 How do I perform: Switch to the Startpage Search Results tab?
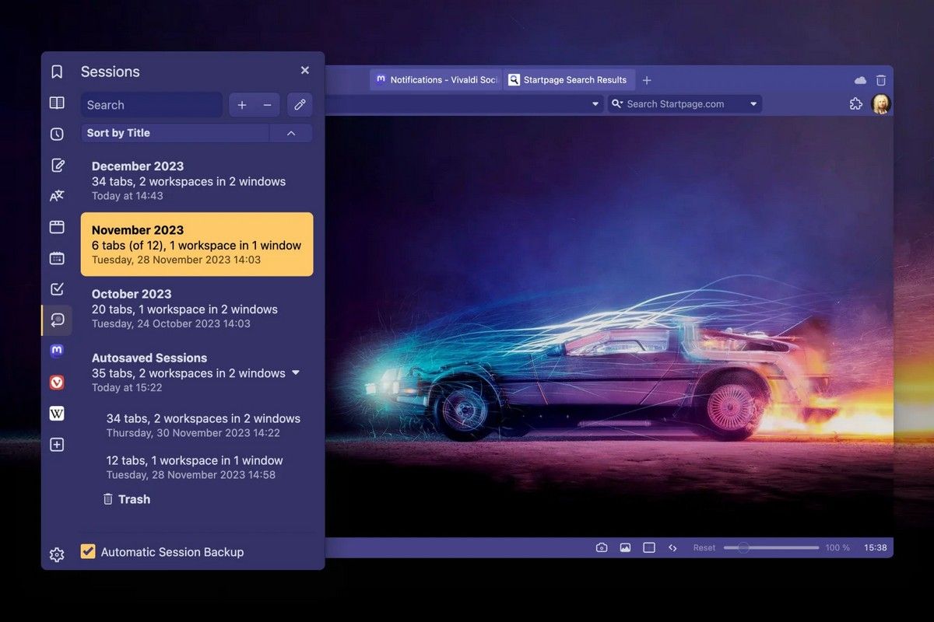[x=568, y=79]
